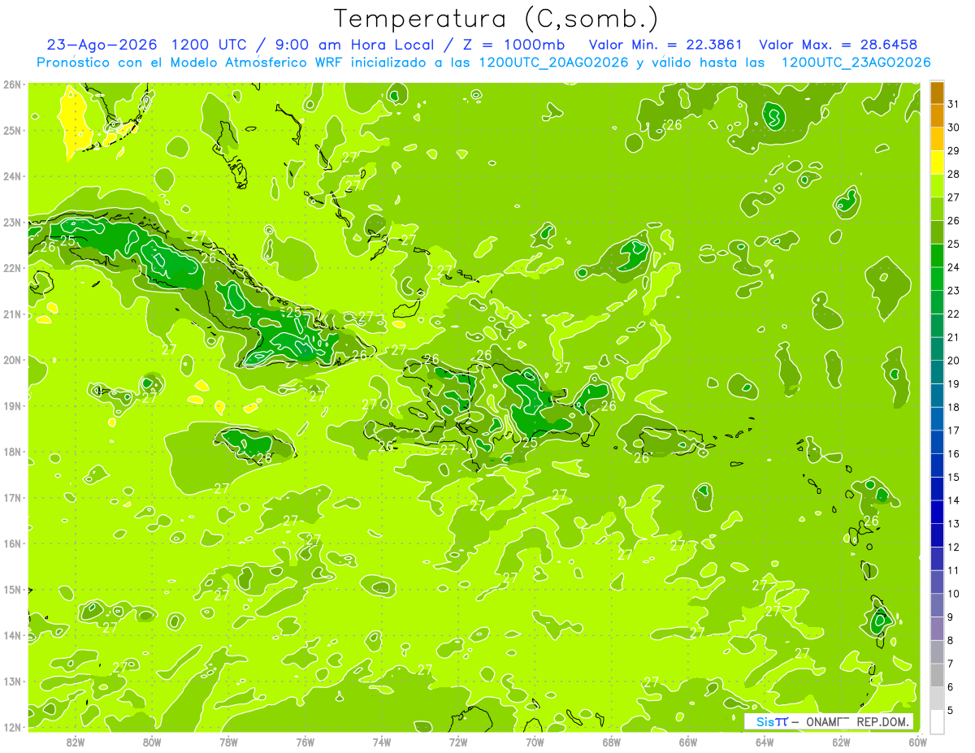Viewport: 975px width, 753px height.
Task: Click the number 24 on the color scale
Action: click(x=954, y=266)
